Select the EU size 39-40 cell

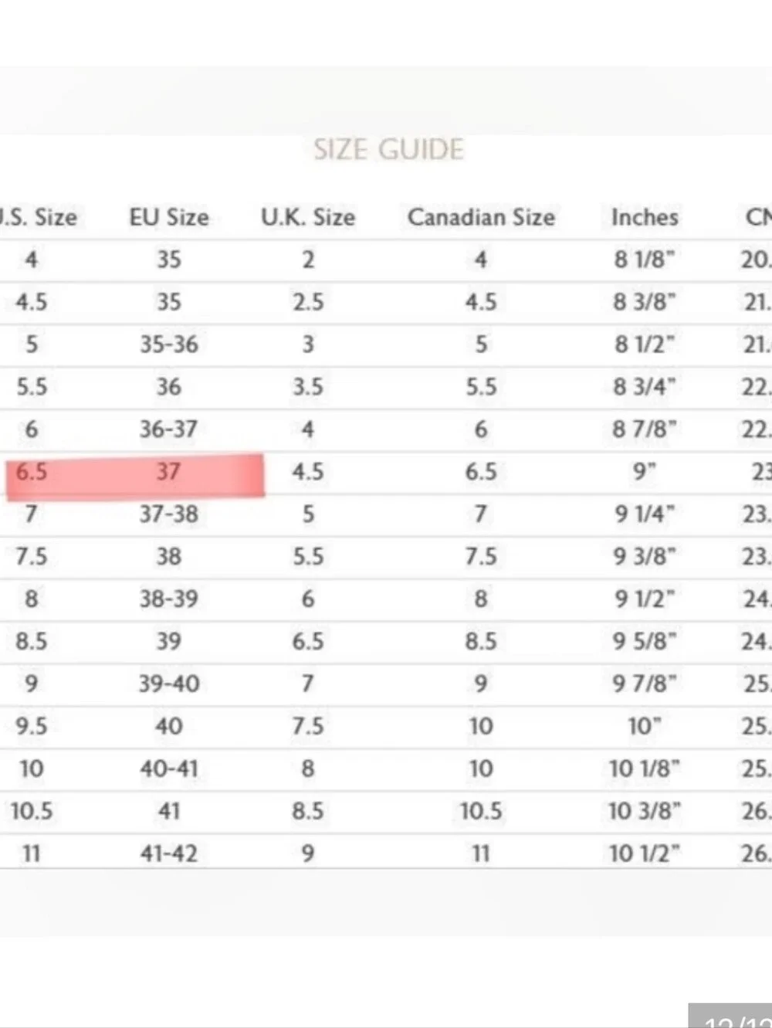(169, 684)
